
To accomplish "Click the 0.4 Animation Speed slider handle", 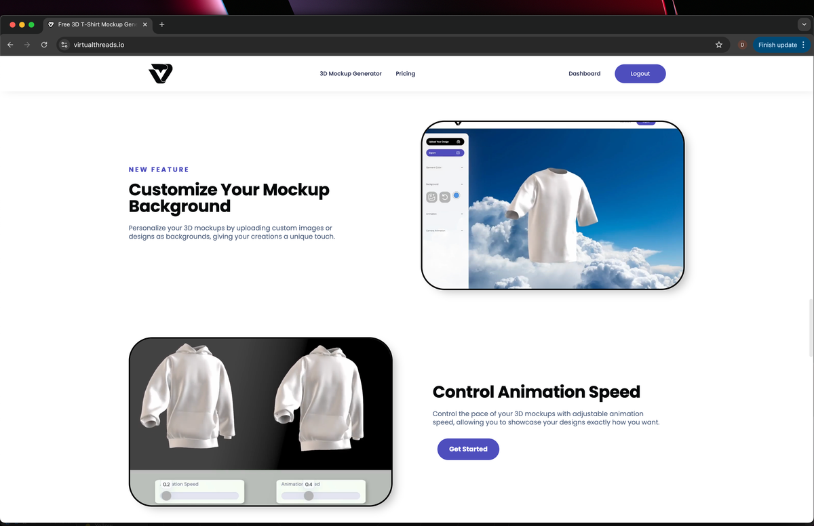I will click(x=309, y=495).
